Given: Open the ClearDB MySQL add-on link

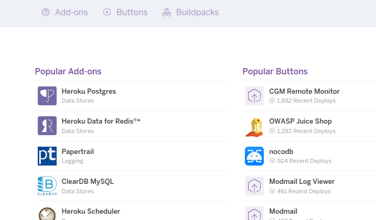Looking at the screenshot, I should point(88,182).
